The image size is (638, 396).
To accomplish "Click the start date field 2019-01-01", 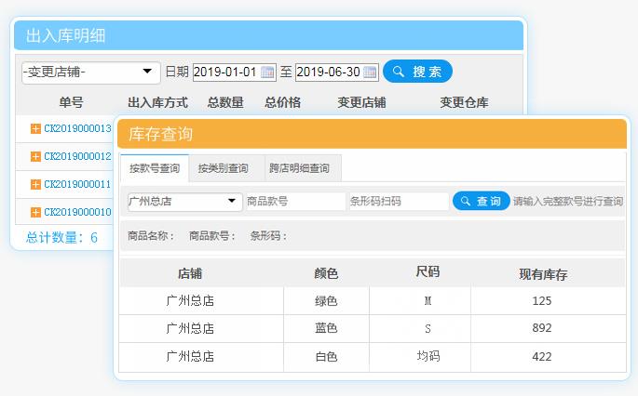I will click(225, 73).
